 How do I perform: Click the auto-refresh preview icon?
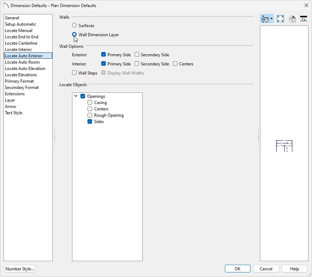(265, 19)
